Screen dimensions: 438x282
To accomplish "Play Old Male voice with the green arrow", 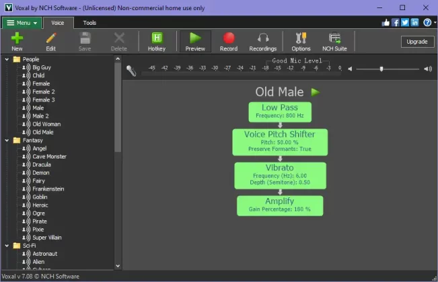I will (315, 92).
